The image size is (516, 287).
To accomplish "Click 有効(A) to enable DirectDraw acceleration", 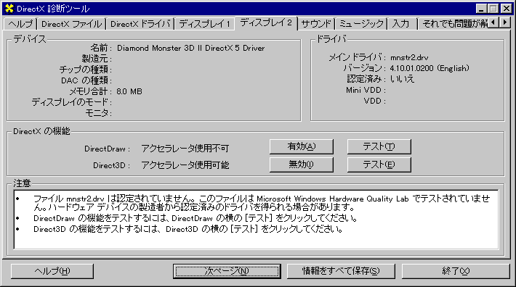I will click(301, 146).
